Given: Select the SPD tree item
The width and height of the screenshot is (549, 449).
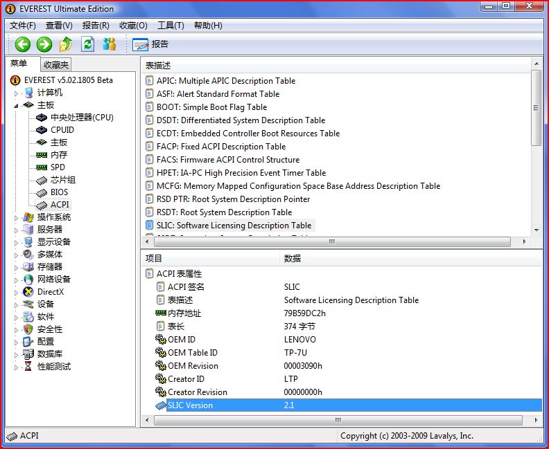Looking at the screenshot, I should [x=58, y=167].
